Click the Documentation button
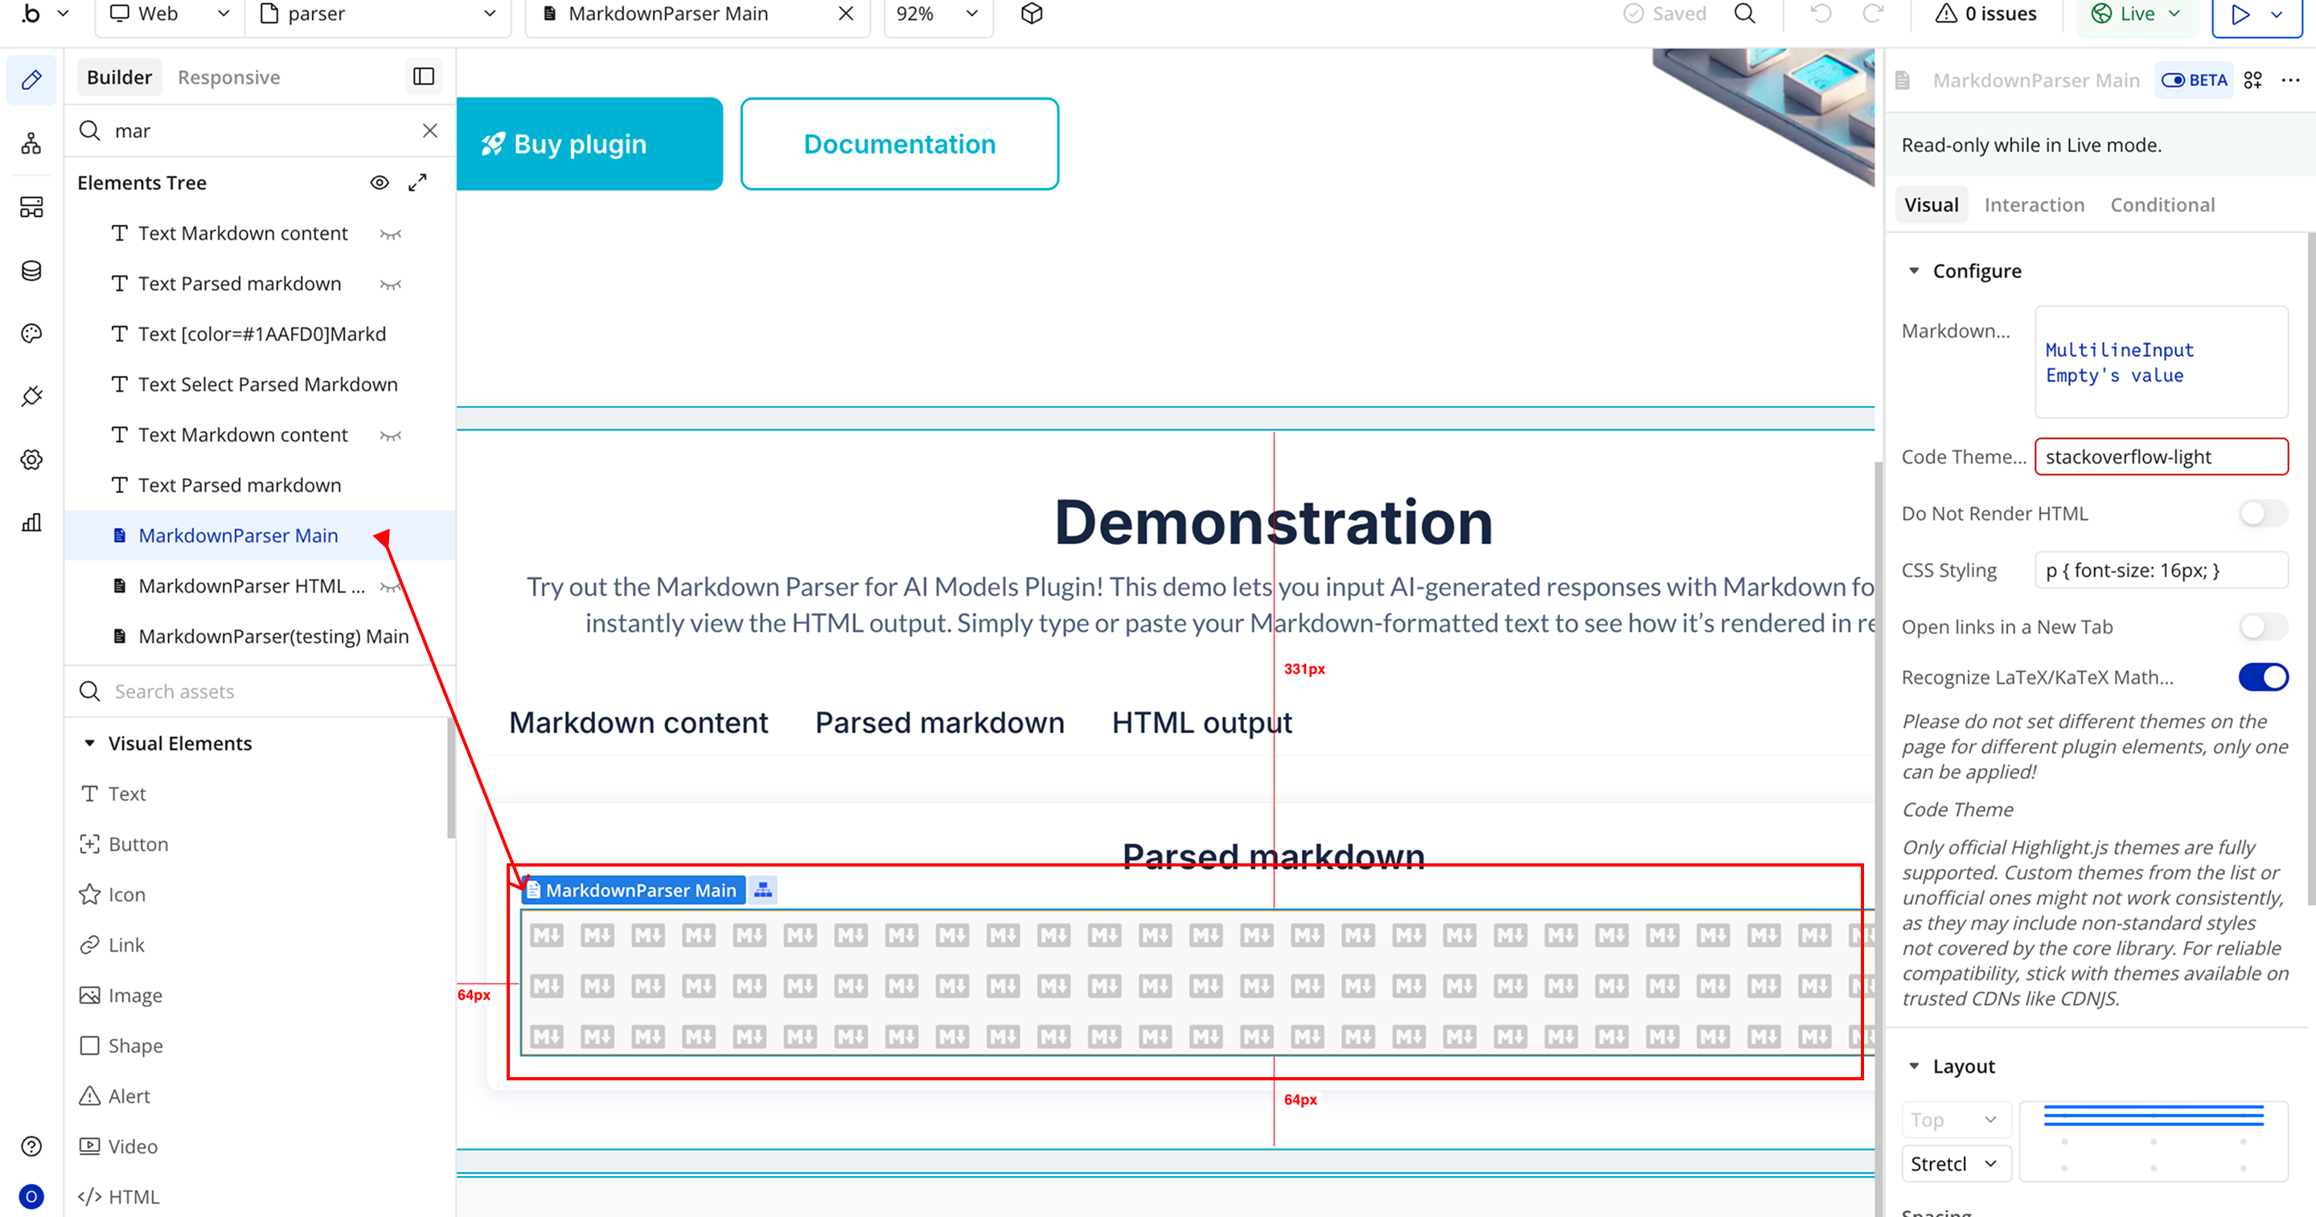Screen dimensions: 2316x1217 pos(899,144)
